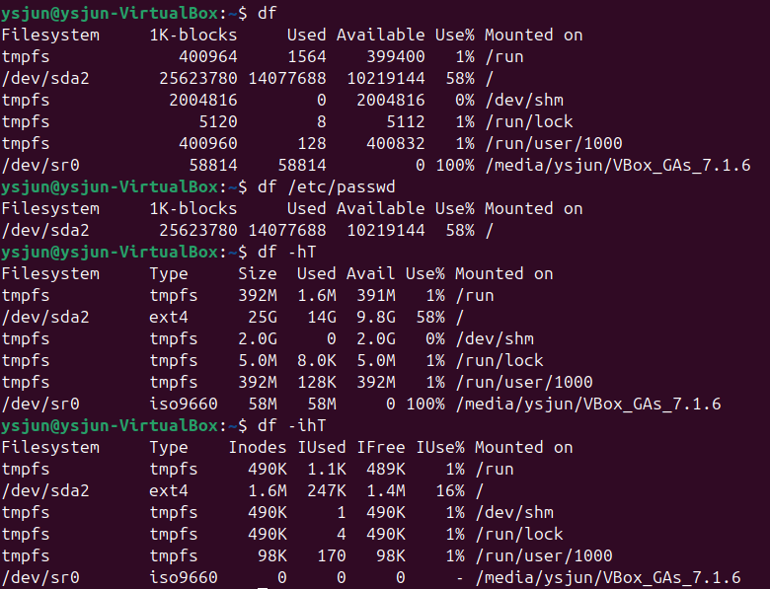This screenshot has width=770, height=589.
Task: Select the IFree value 489K
Action: click(386, 470)
